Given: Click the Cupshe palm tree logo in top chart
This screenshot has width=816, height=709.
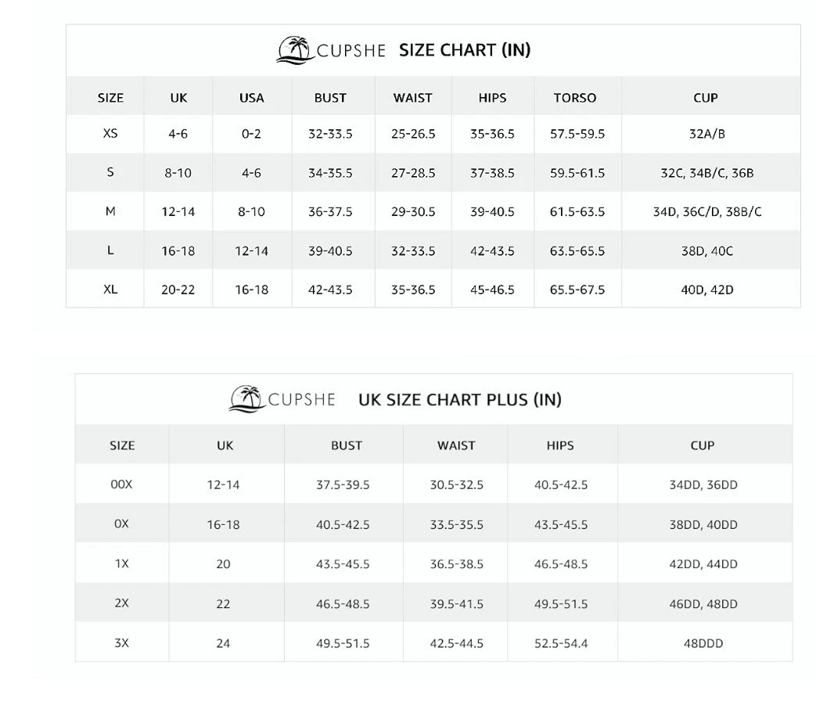Looking at the screenshot, I should click(295, 51).
